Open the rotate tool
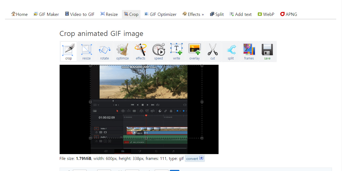Screen dimensions: 342x171 pos(105,52)
